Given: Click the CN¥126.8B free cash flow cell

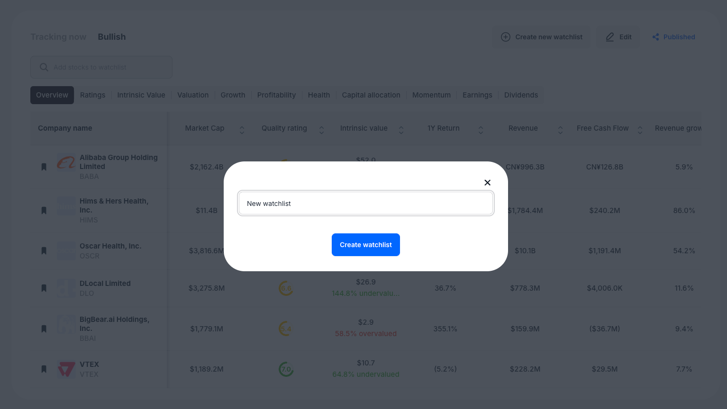Looking at the screenshot, I should pos(605,167).
